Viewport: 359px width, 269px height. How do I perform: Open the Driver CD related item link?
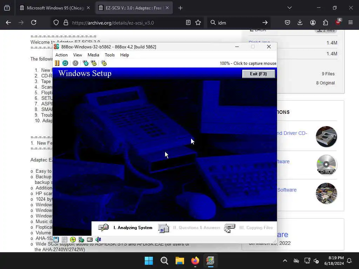pos(292,133)
